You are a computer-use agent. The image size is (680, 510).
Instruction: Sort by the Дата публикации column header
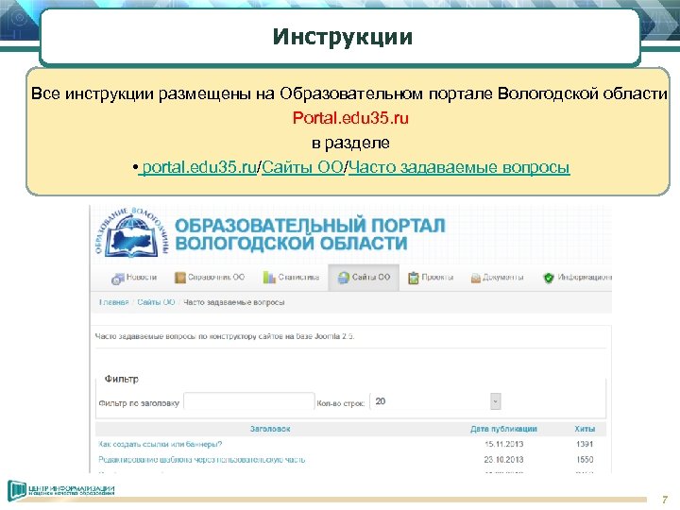click(x=503, y=429)
